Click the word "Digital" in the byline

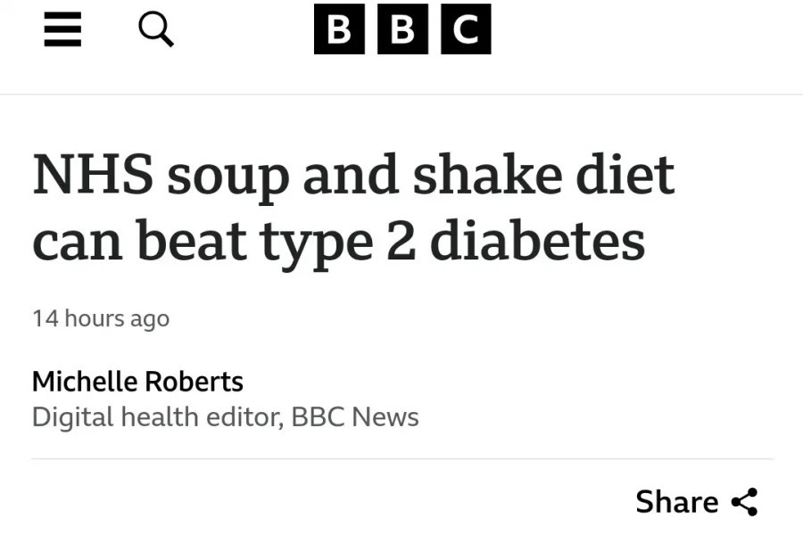click(x=70, y=416)
